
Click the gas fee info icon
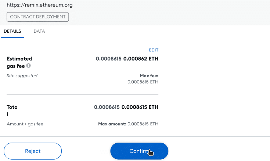coord(28,66)
